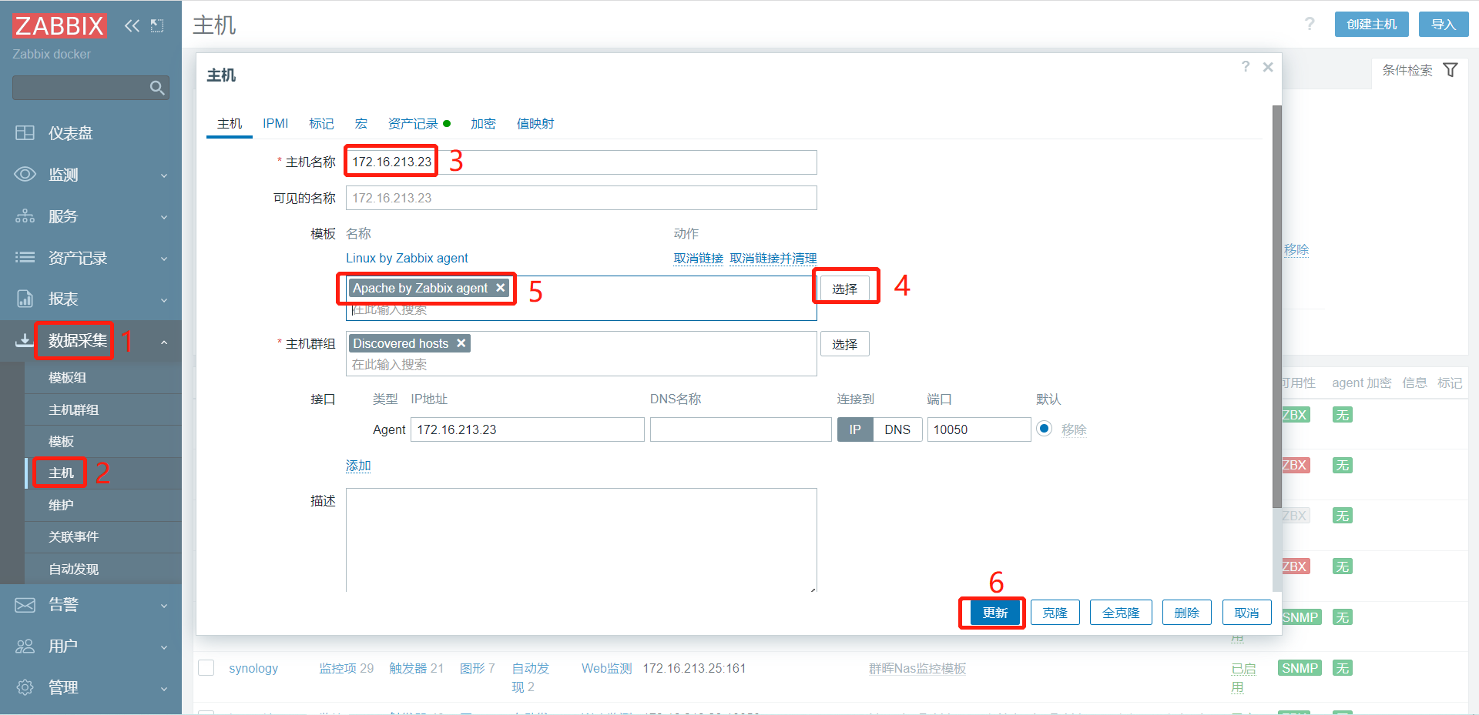Switch interface connection to IP

tap(855, 429)
